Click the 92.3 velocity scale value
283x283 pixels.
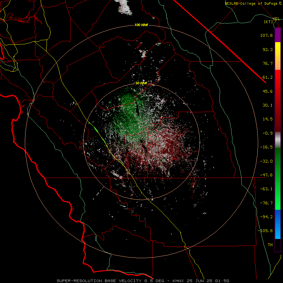(x=268, y=49)
